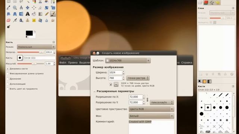Viewport: 239px width, 134px height.
Task: Swap foreground and background colors
Action: (x=35, y=31)
